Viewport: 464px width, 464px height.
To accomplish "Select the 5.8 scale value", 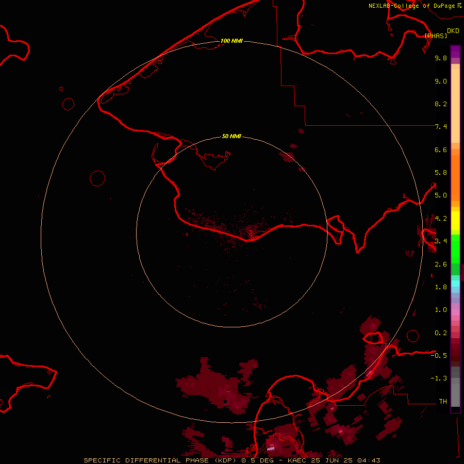I will point(441,173).
